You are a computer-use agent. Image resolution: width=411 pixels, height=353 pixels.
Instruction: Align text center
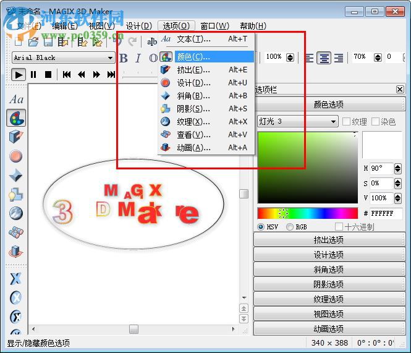[x=324, y=57]
